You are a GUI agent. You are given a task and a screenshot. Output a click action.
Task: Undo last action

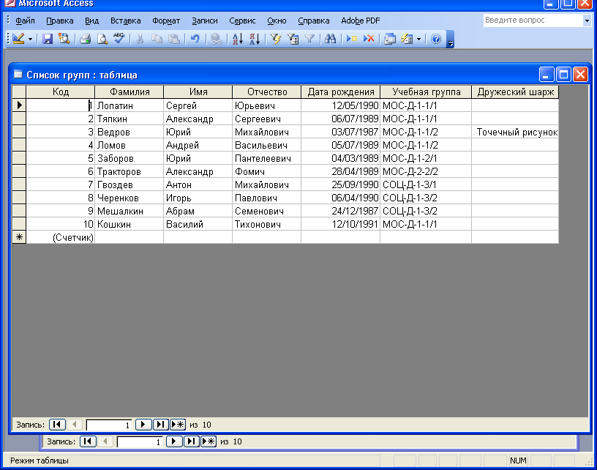[195, 39]
